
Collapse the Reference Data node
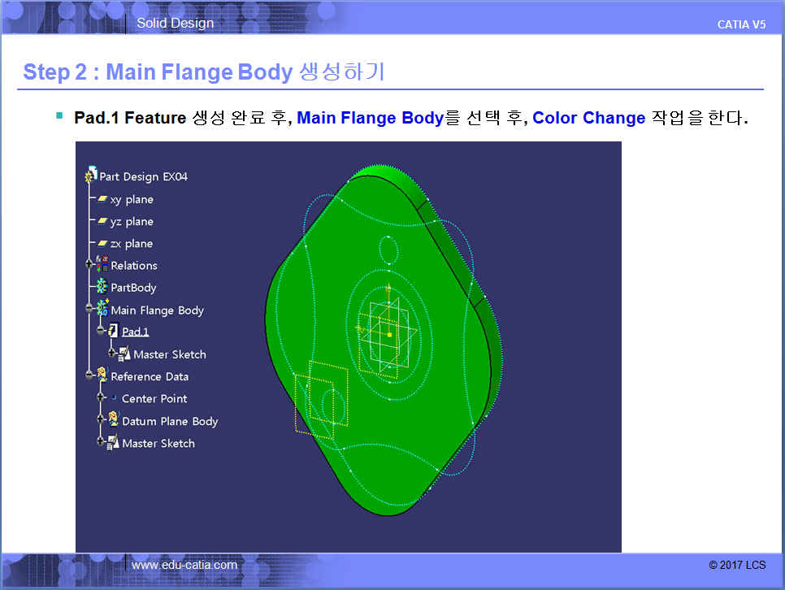coord(89,375)
